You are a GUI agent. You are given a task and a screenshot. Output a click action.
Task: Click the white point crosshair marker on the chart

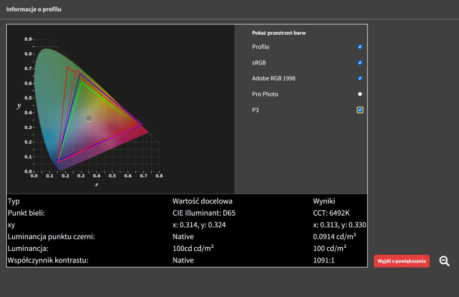[x=89, y=118]
